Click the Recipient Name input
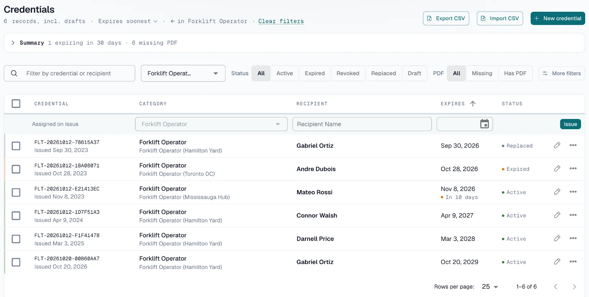Image resolution: width=589 pixels, height=297 pixels. 362,124
